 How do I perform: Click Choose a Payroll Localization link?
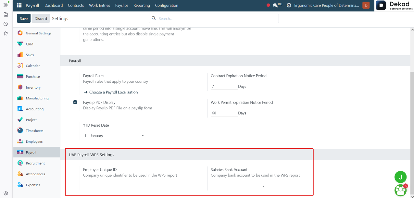tap(111, 92)
